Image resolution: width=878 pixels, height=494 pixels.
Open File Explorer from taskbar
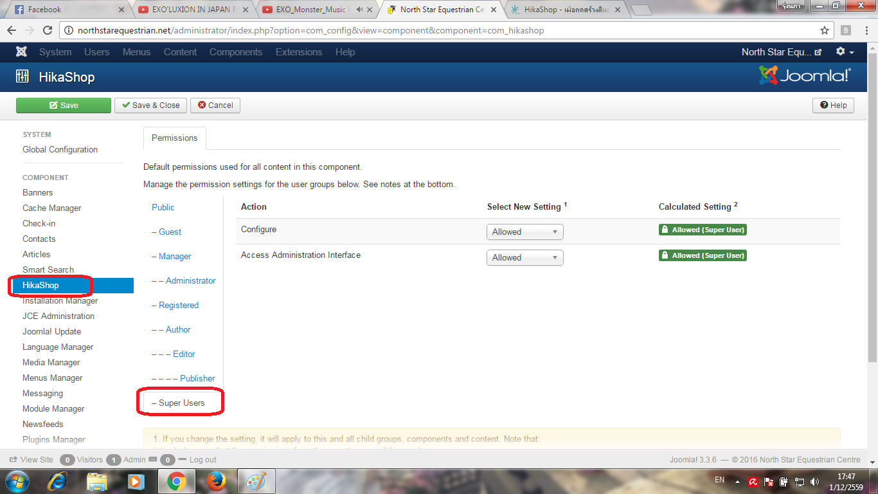pos(97,481)
